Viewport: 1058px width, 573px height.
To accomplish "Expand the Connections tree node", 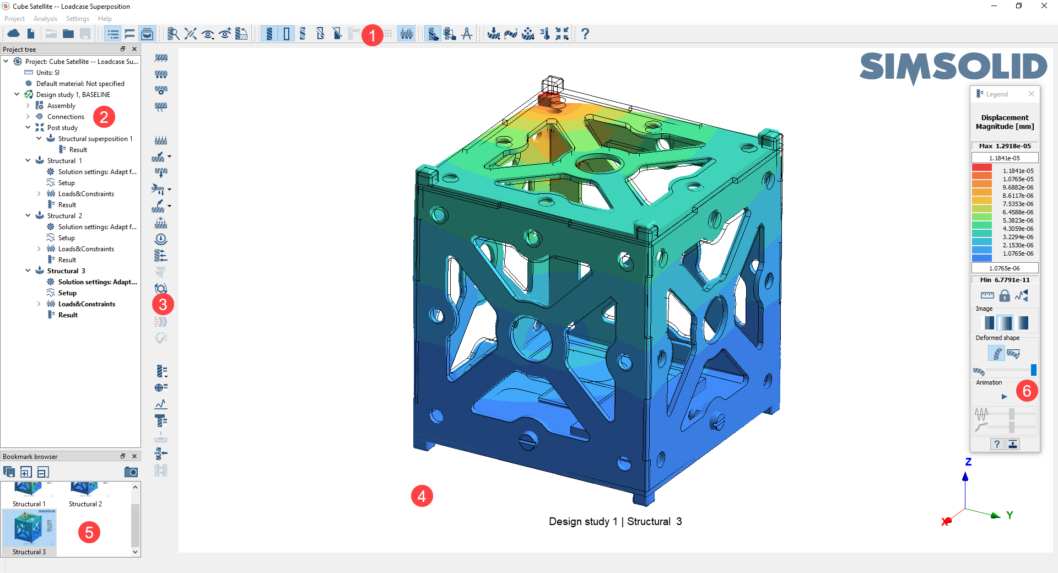I will click(x=28, y=117).
